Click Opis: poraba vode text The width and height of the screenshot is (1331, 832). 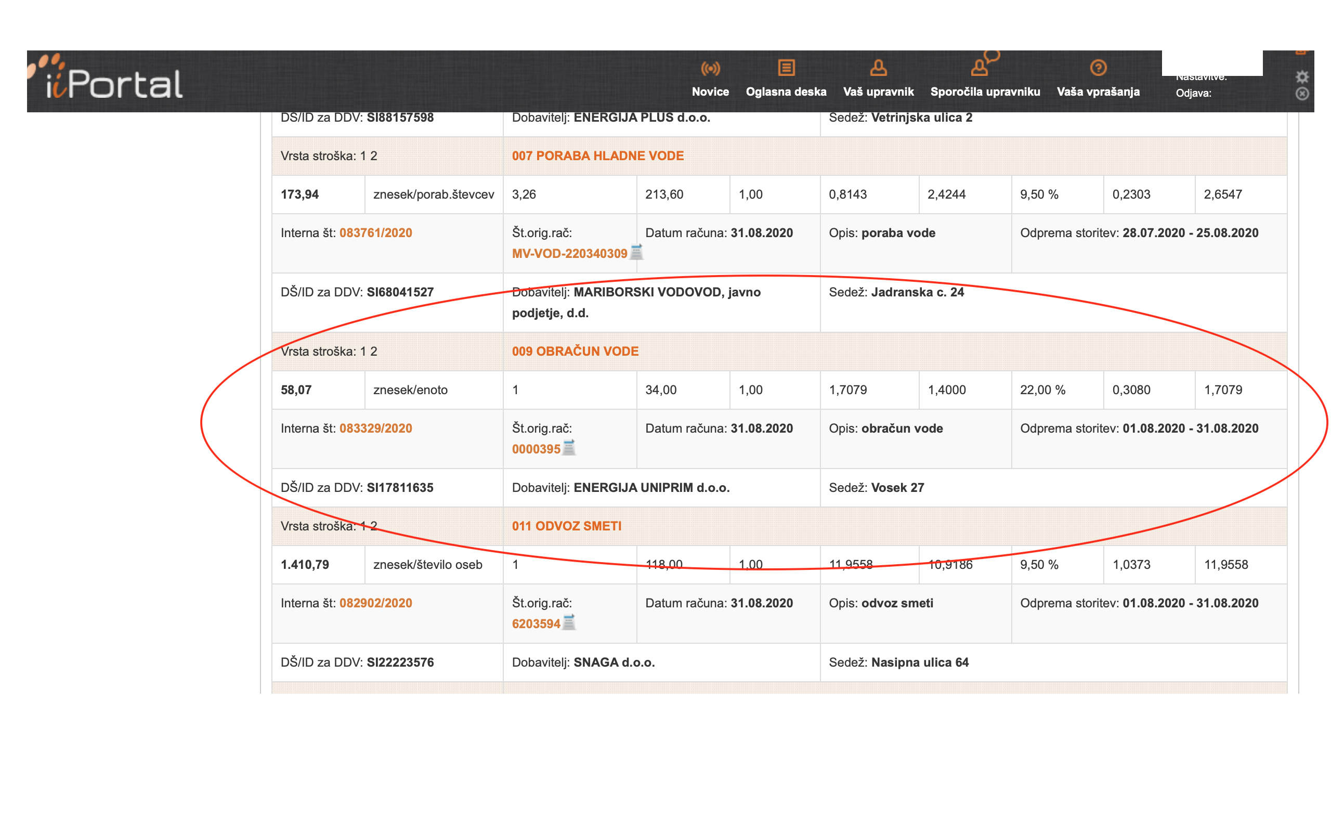(x=882, y=233)
